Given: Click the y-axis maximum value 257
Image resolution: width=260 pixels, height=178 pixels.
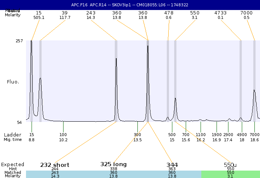Looking at the screenshot, I should [x=19, y=41].
